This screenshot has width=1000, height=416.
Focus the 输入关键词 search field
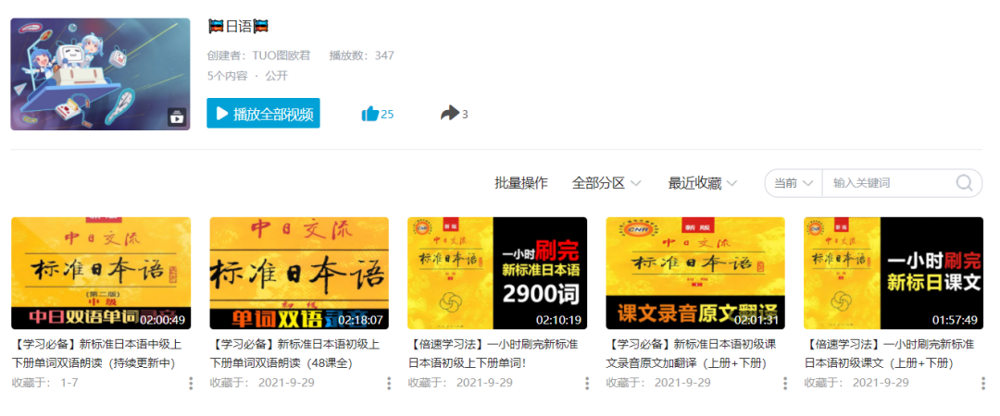[x=886, y=183]
